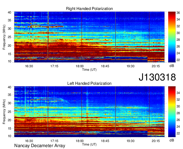Click the 25 frequency tick of Left Handed plot
Image resolution: width=183 pixels, height=149 pixels.
click(x=9, y=112)
